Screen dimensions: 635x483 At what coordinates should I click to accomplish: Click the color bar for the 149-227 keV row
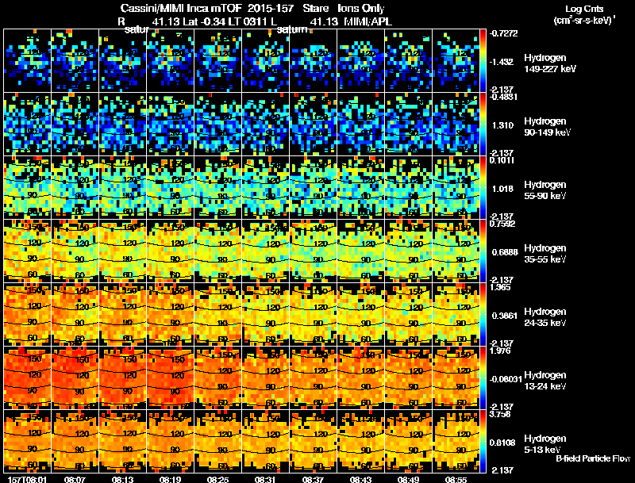pyautogui.click(x=483, y=61)
